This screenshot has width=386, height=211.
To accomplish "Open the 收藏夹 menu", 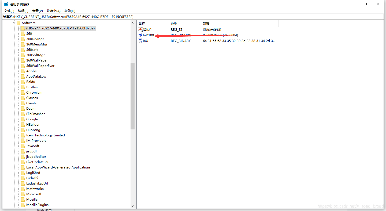I will [x=53, y=11].
